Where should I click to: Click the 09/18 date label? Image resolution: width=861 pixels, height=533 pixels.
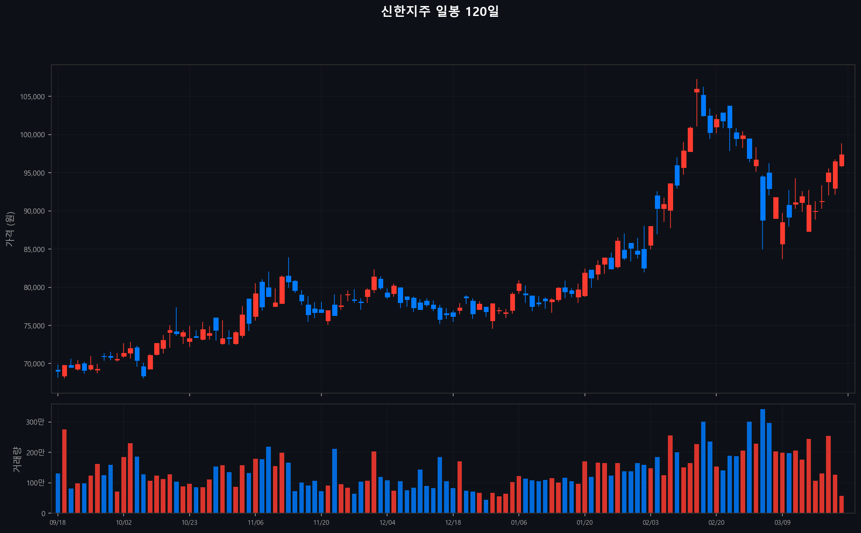click(x=57, y=523)
